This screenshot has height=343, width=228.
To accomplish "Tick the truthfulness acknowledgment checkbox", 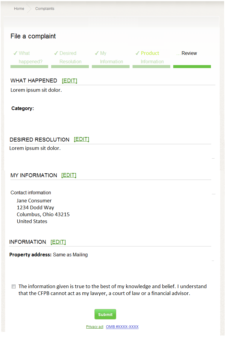I will (13, 286).
